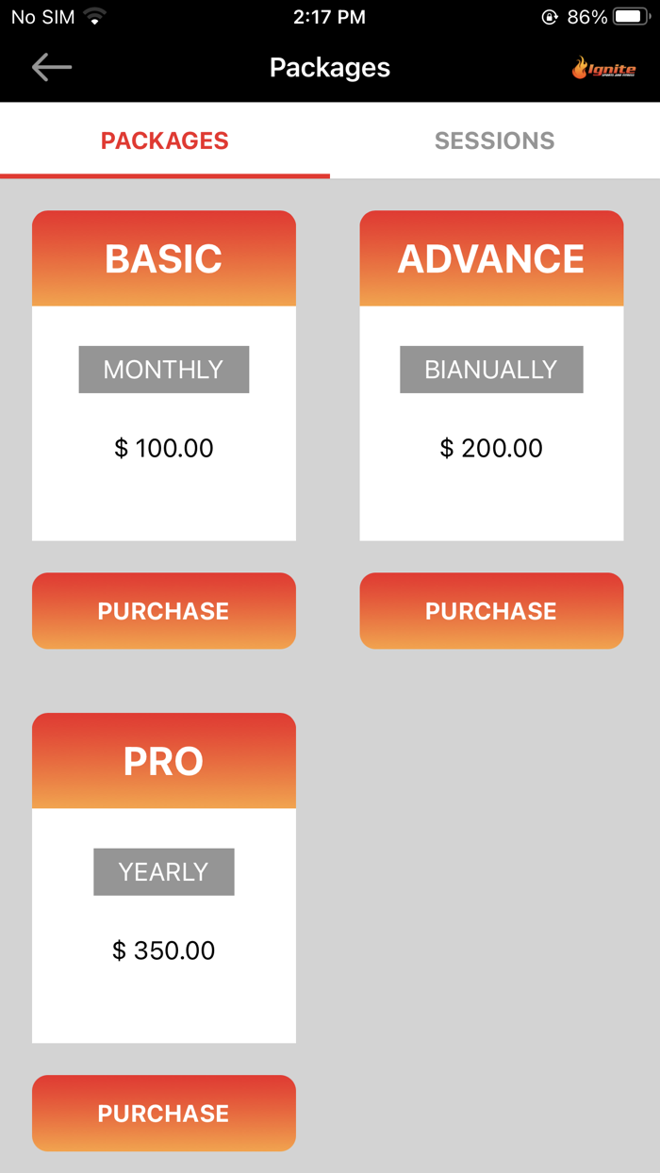Image resolution: width=660 pixels, height=1173 pixels.
Task: Tap the BASIC package header
Action: (x=164, y=258)
